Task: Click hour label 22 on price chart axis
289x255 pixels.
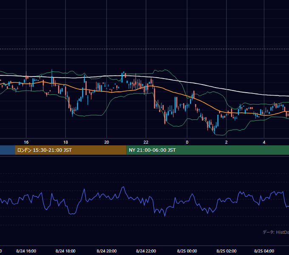Action: click(x=146, y=142)
